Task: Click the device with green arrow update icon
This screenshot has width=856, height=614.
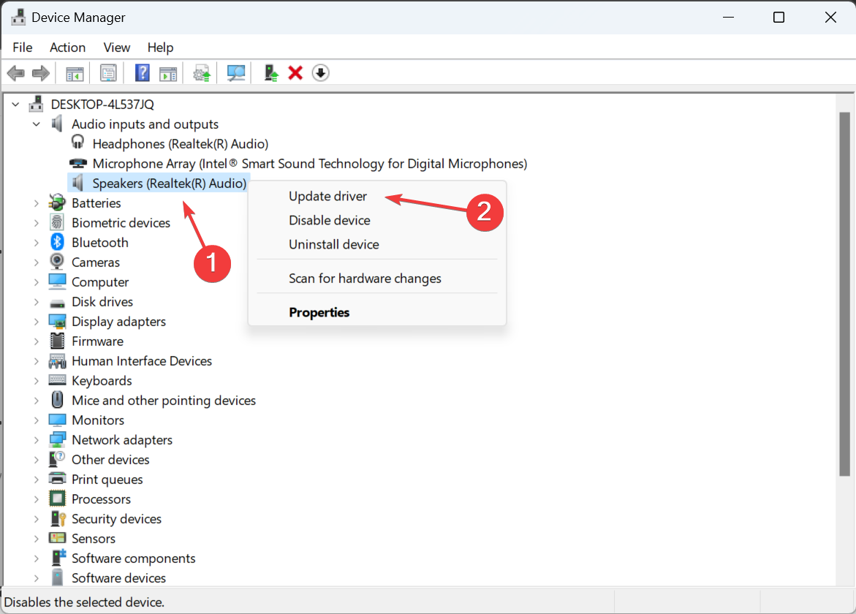Action: tap(271, 73)
